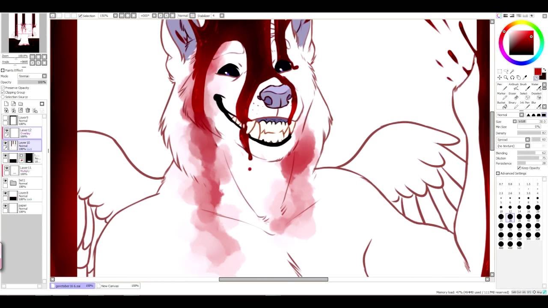This screenshot has height=308, width=548.
Task: Toggle the Selection checkbox in top toolbar
Action: click(80, 16)
